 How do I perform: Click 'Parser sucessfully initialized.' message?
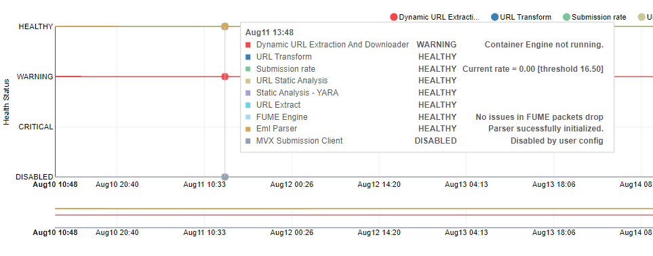pyautogui.click(x=546, y=129)
